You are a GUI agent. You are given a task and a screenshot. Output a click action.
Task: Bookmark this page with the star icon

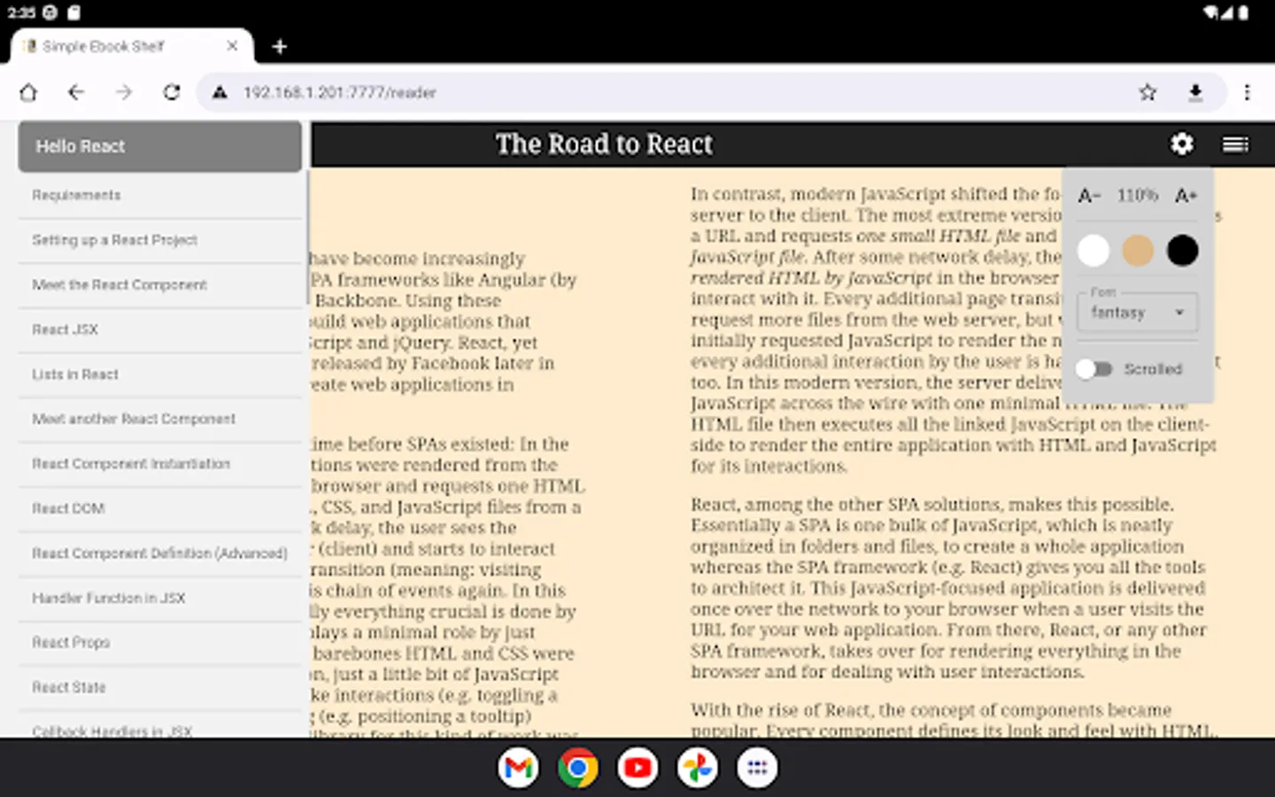coord(1147,92)
